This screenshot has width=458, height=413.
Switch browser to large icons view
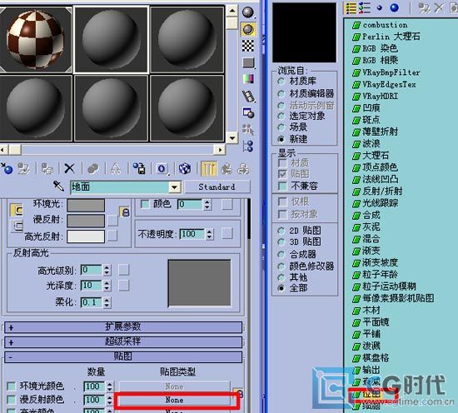(395, 7)
